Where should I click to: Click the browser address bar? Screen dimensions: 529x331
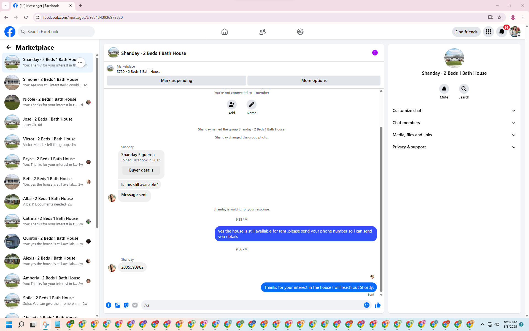(x=262, y=17)
